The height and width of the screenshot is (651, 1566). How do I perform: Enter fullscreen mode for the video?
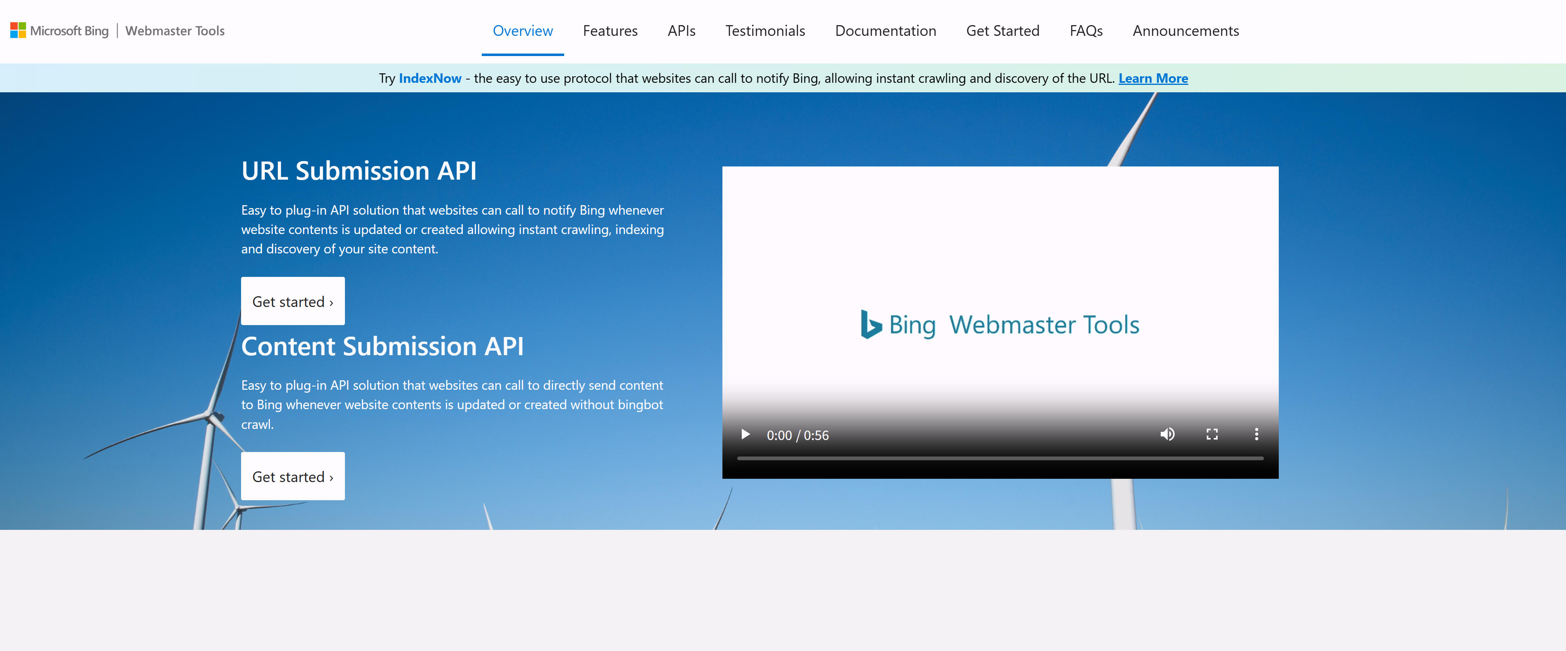(x=1212, y=434)
